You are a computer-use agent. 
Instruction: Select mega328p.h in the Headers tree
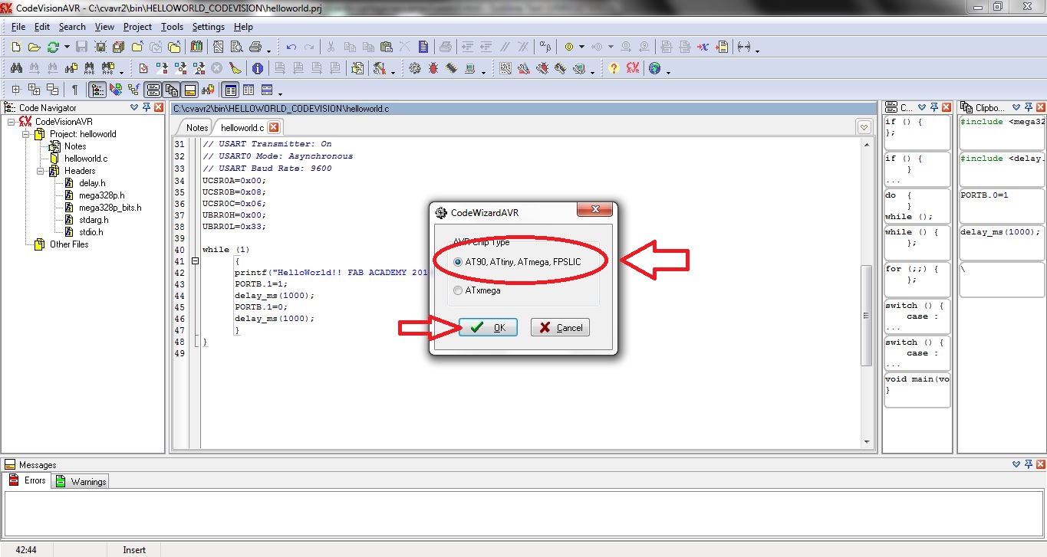(x=100, y=195)
